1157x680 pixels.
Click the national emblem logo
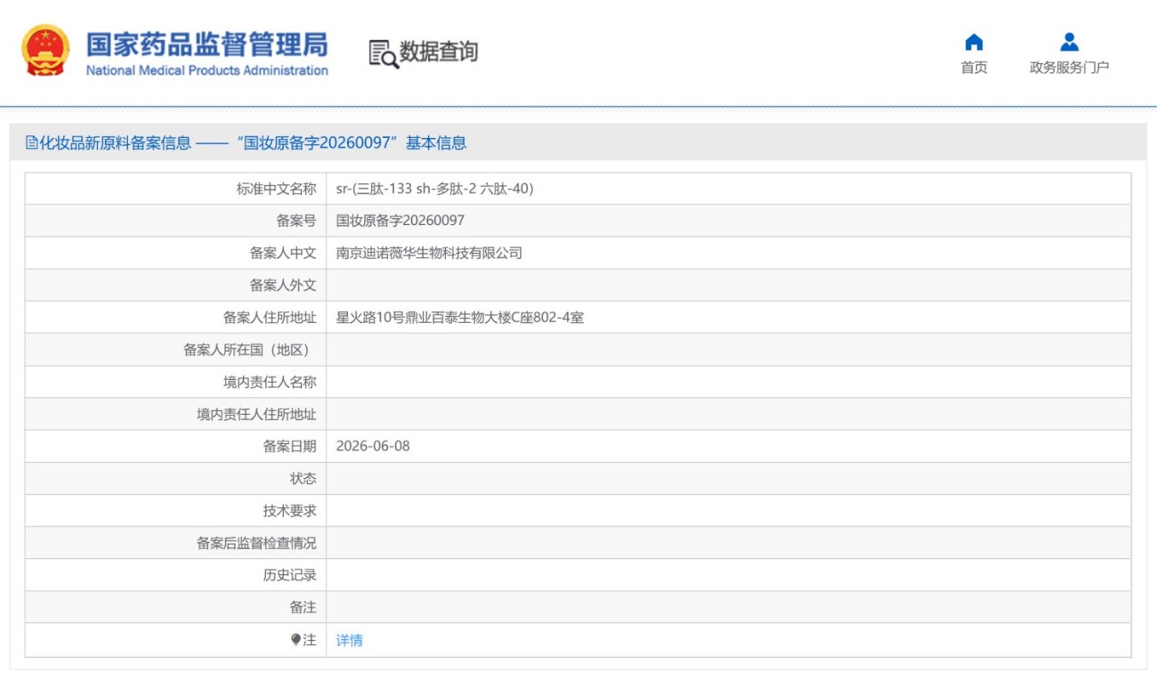[46, 51]
